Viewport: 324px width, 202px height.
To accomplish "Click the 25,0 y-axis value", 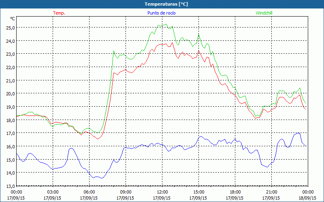I will tap(11, 27).
